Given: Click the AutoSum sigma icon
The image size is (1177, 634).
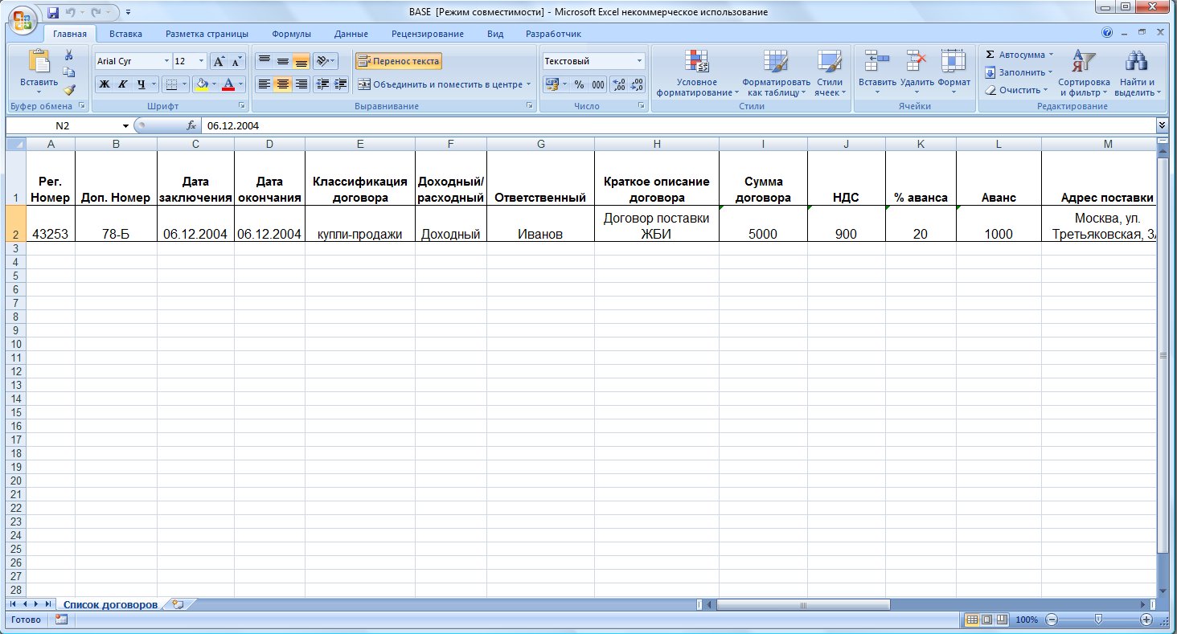Looking at the screenshot, I should point(990,55).
